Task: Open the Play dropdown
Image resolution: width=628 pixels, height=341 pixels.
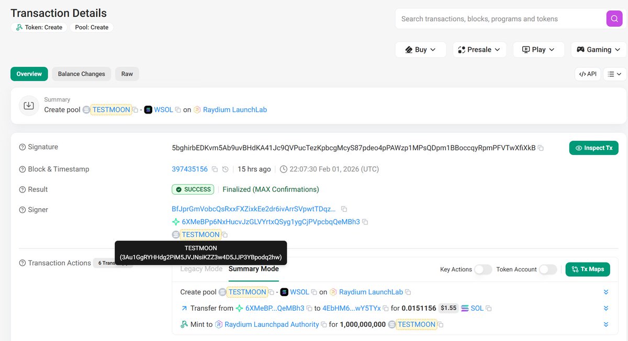Action: pos(539,50)
